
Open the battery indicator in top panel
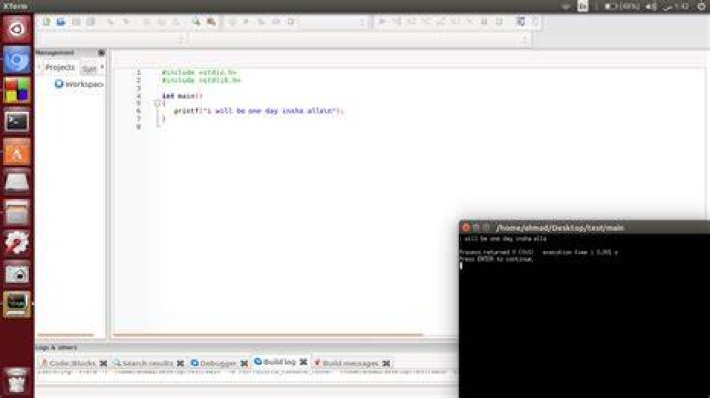tap(622, 6)
